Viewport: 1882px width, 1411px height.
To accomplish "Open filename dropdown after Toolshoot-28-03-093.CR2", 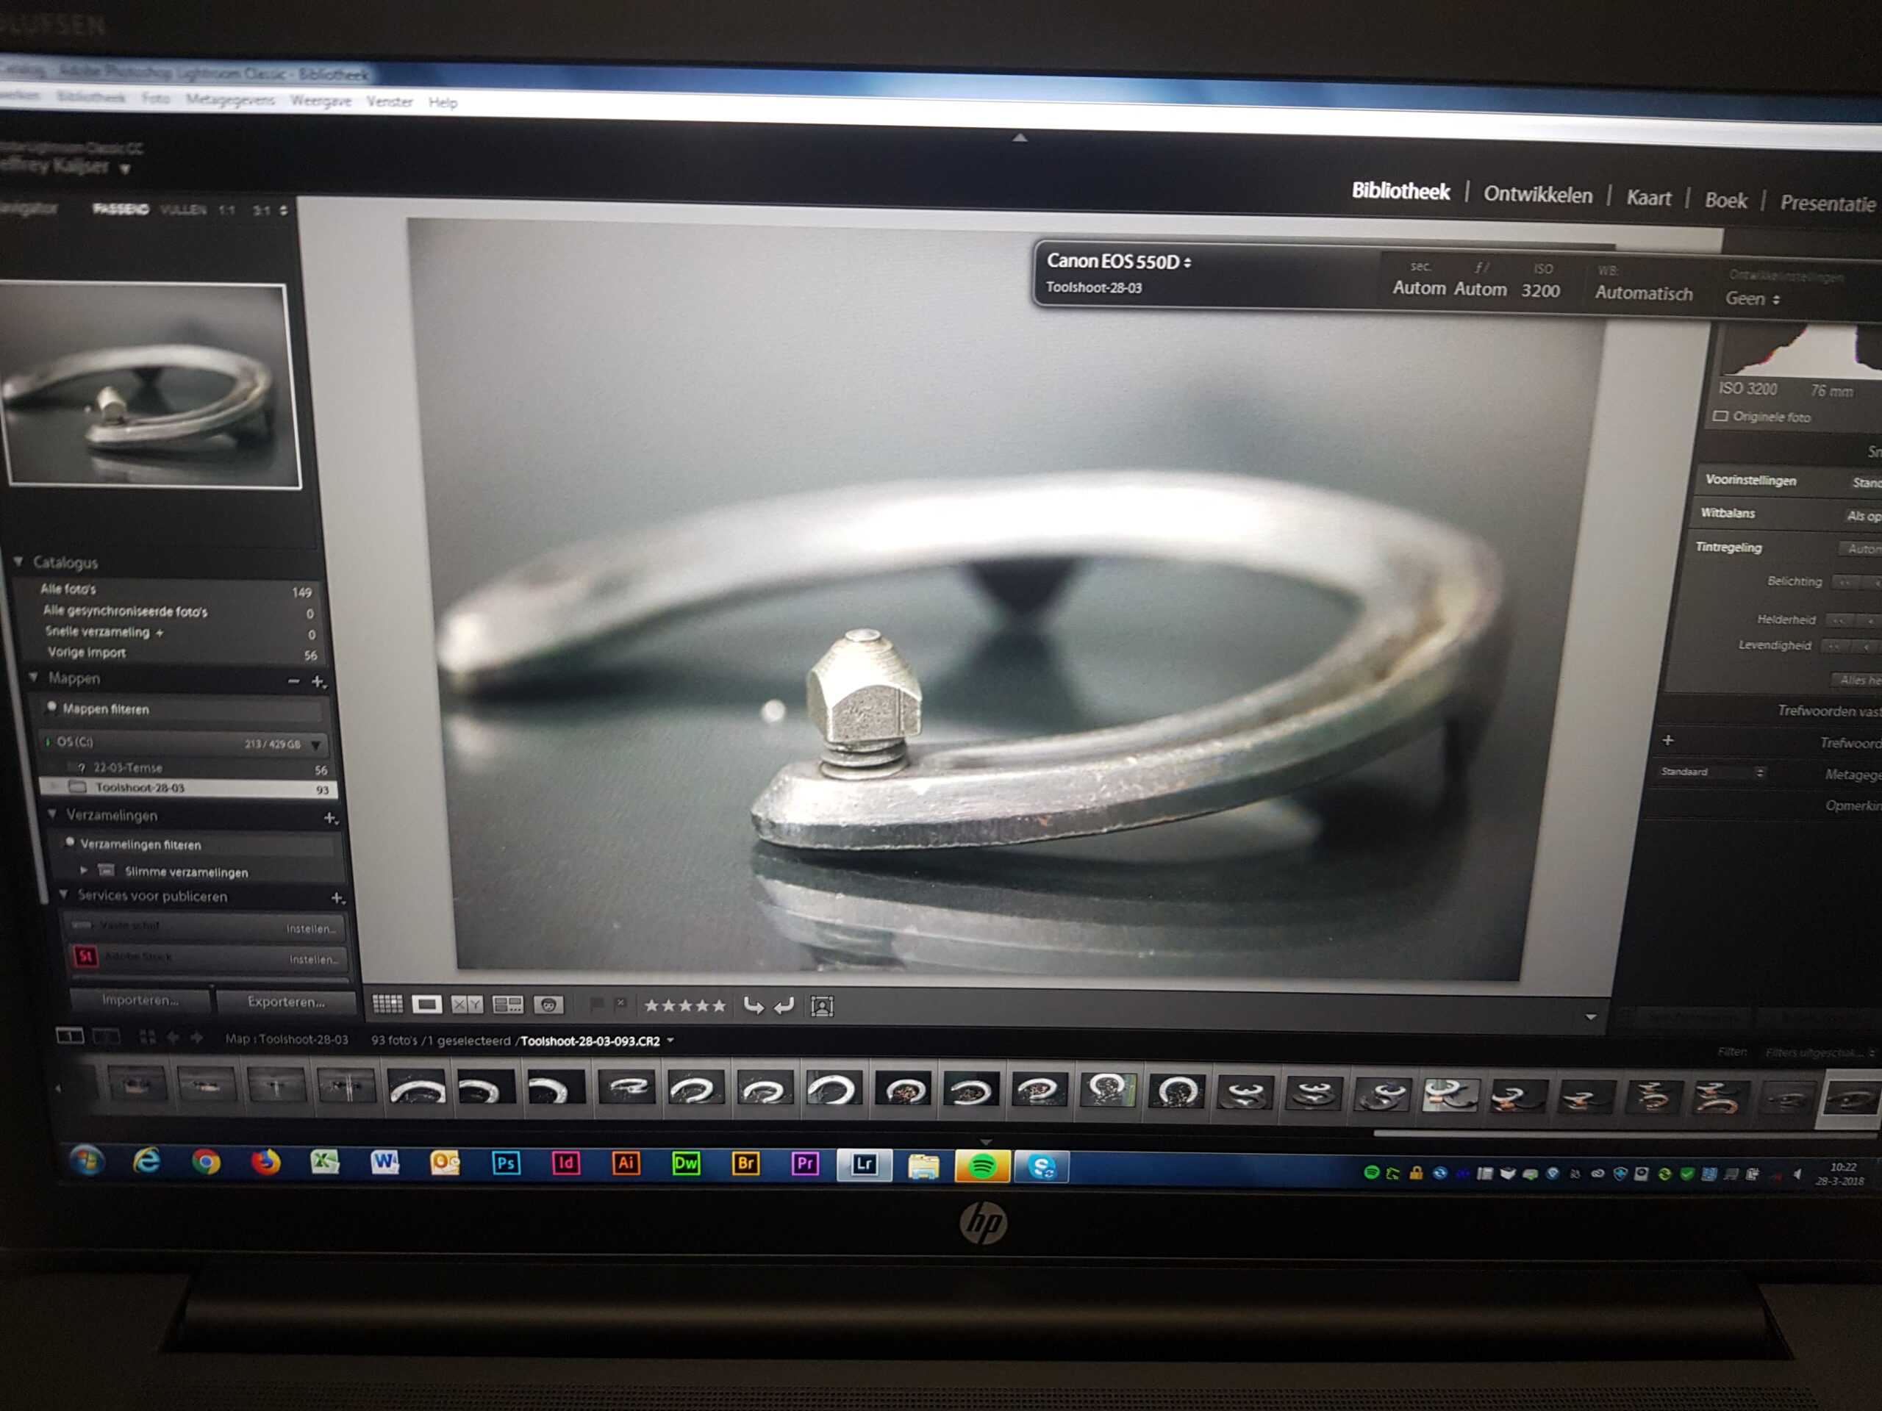I will pos(671,1040).
